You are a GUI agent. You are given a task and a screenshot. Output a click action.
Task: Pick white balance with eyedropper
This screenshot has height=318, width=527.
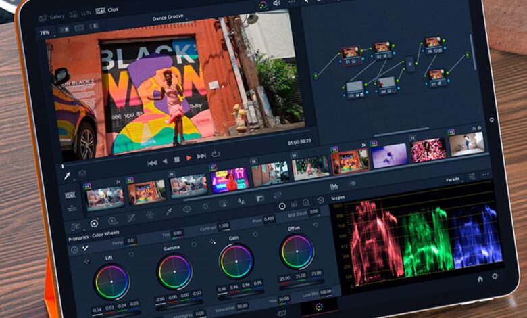pos(85,248)
